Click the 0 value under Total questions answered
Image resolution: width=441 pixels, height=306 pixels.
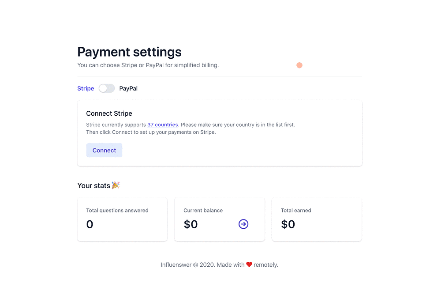[x=90, y=224]
